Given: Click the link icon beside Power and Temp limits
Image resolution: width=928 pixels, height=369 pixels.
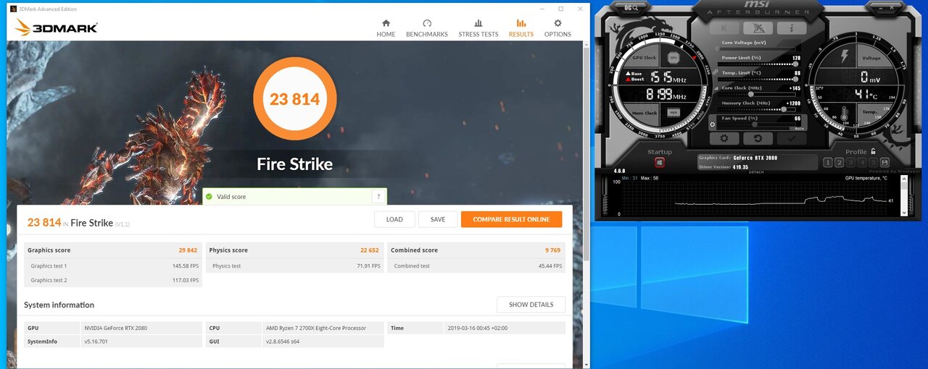Looking at the screenshot, I should click(x=715, y=72).
